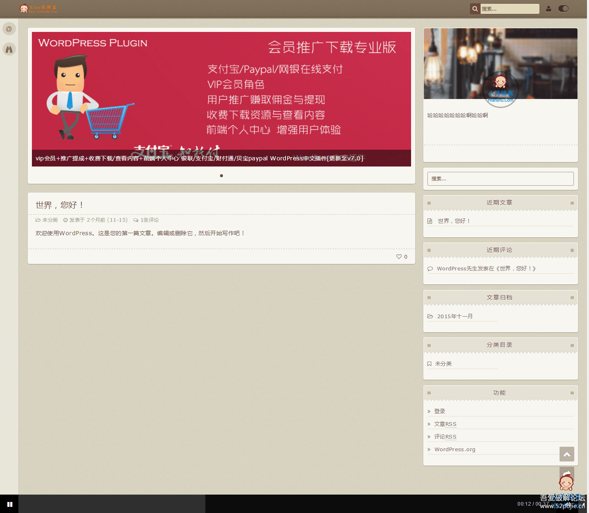Toggle the dark mode switch in top bar
The height and width of the screenshot is (513, 589).
pos(563,8)
